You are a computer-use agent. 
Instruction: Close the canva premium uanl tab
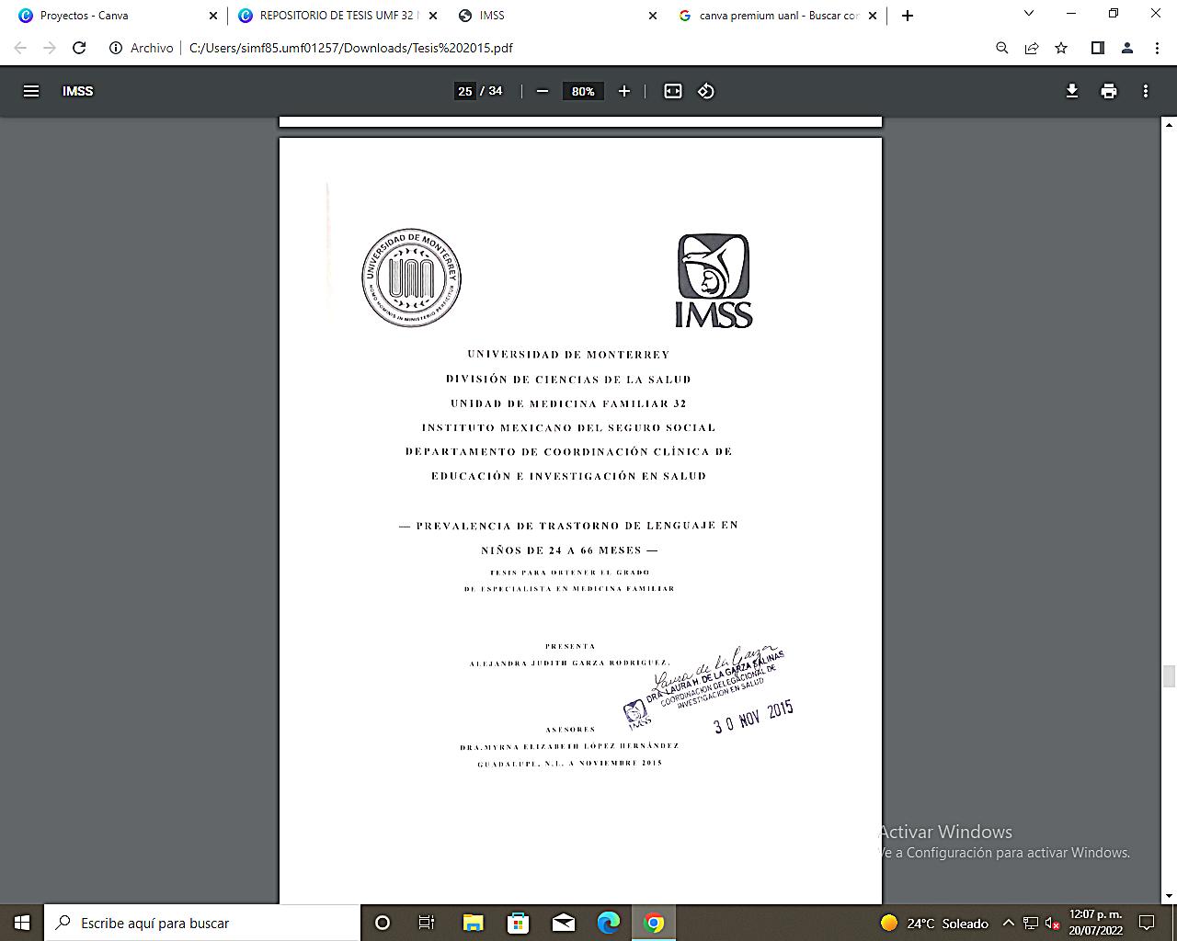(873, 16)
